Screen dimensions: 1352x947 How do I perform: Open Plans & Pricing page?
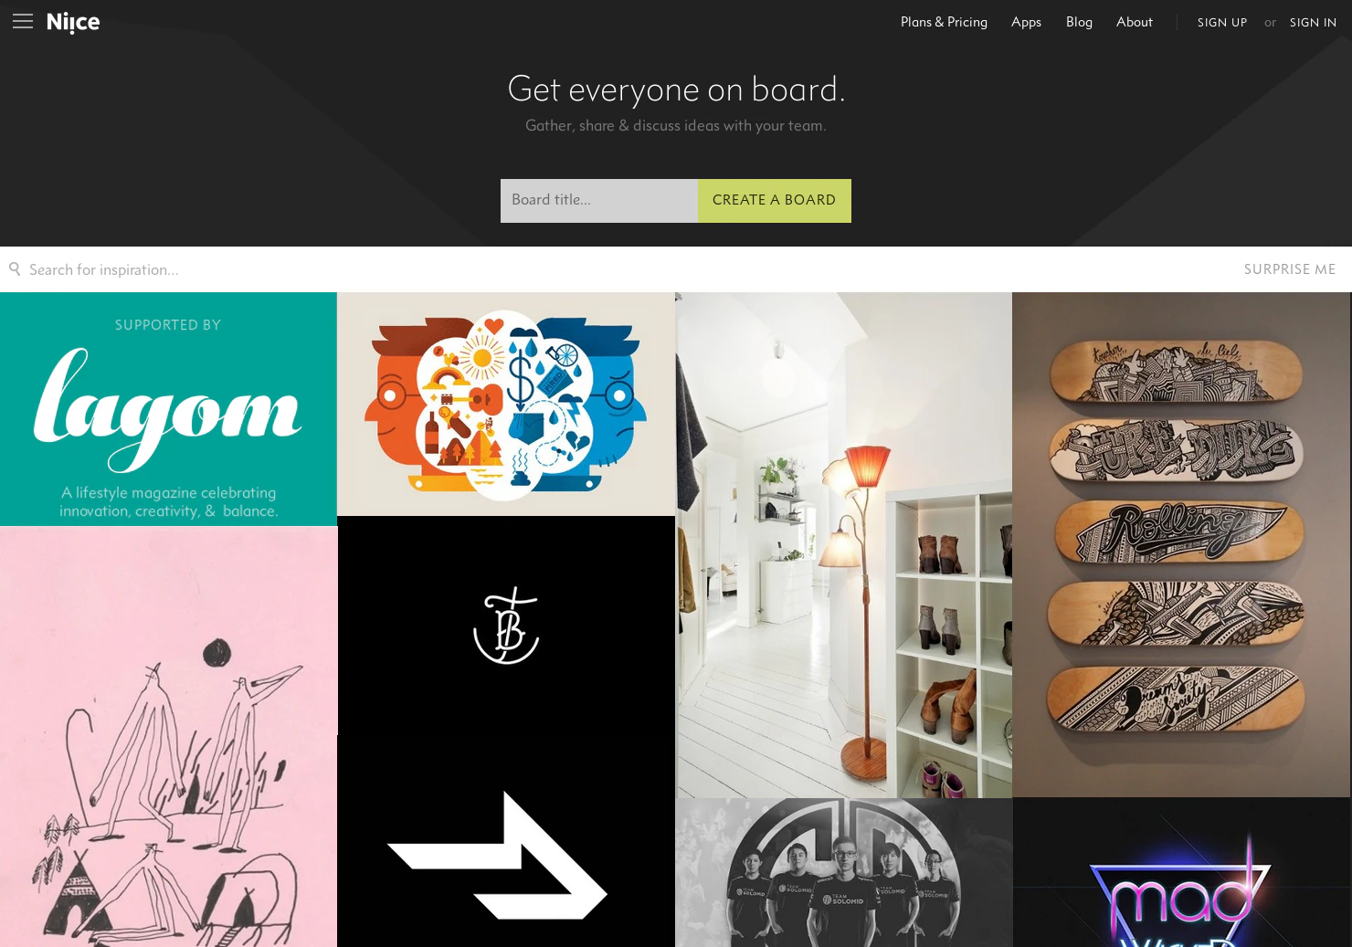pyautogui.click(x=944, y=22)
